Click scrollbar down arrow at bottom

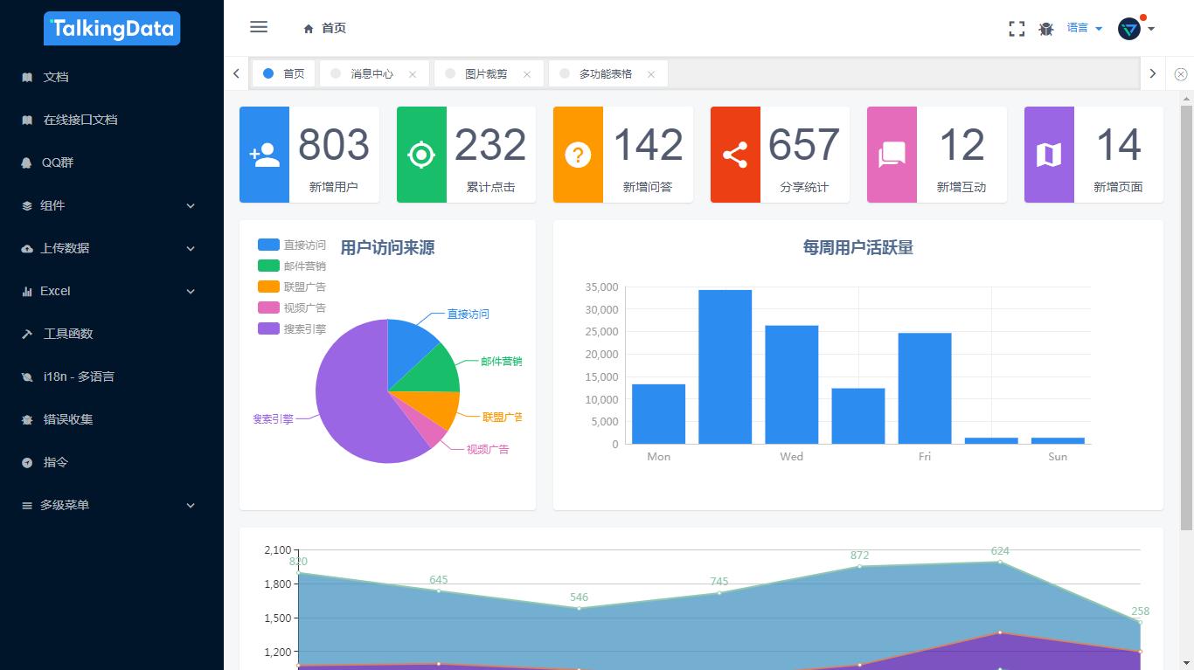click(x=1186, y=662)
